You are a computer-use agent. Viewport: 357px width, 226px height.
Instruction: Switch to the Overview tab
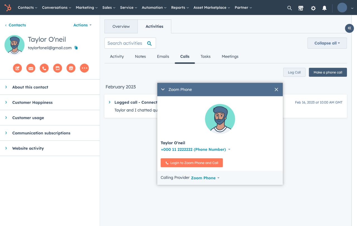(x=121, y=26)
